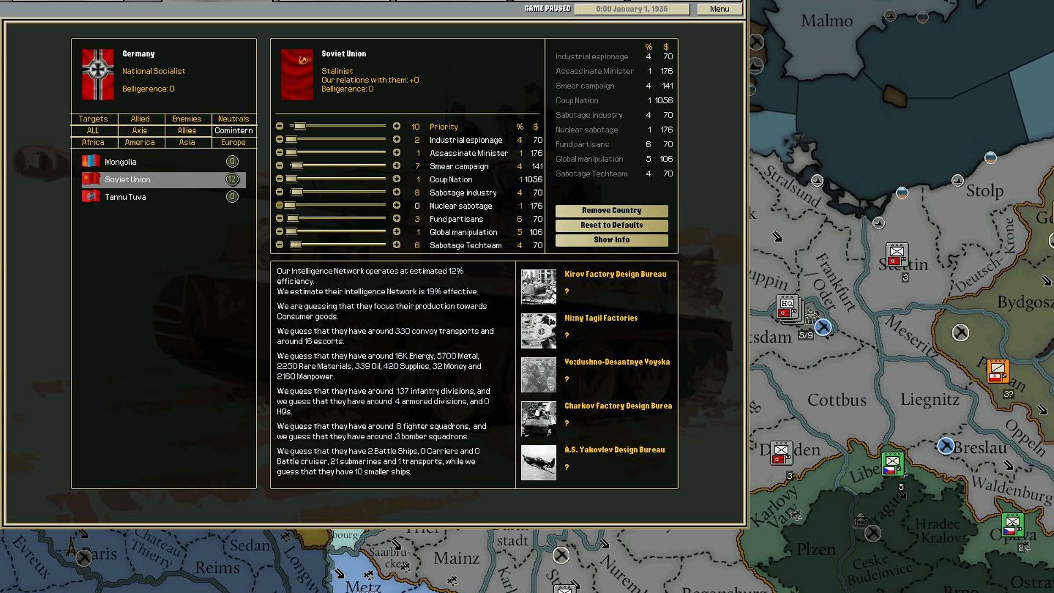Open Nizny Tagil Factories thumbnail
This screenshot has height=593, width=1054.
(539, 331)
